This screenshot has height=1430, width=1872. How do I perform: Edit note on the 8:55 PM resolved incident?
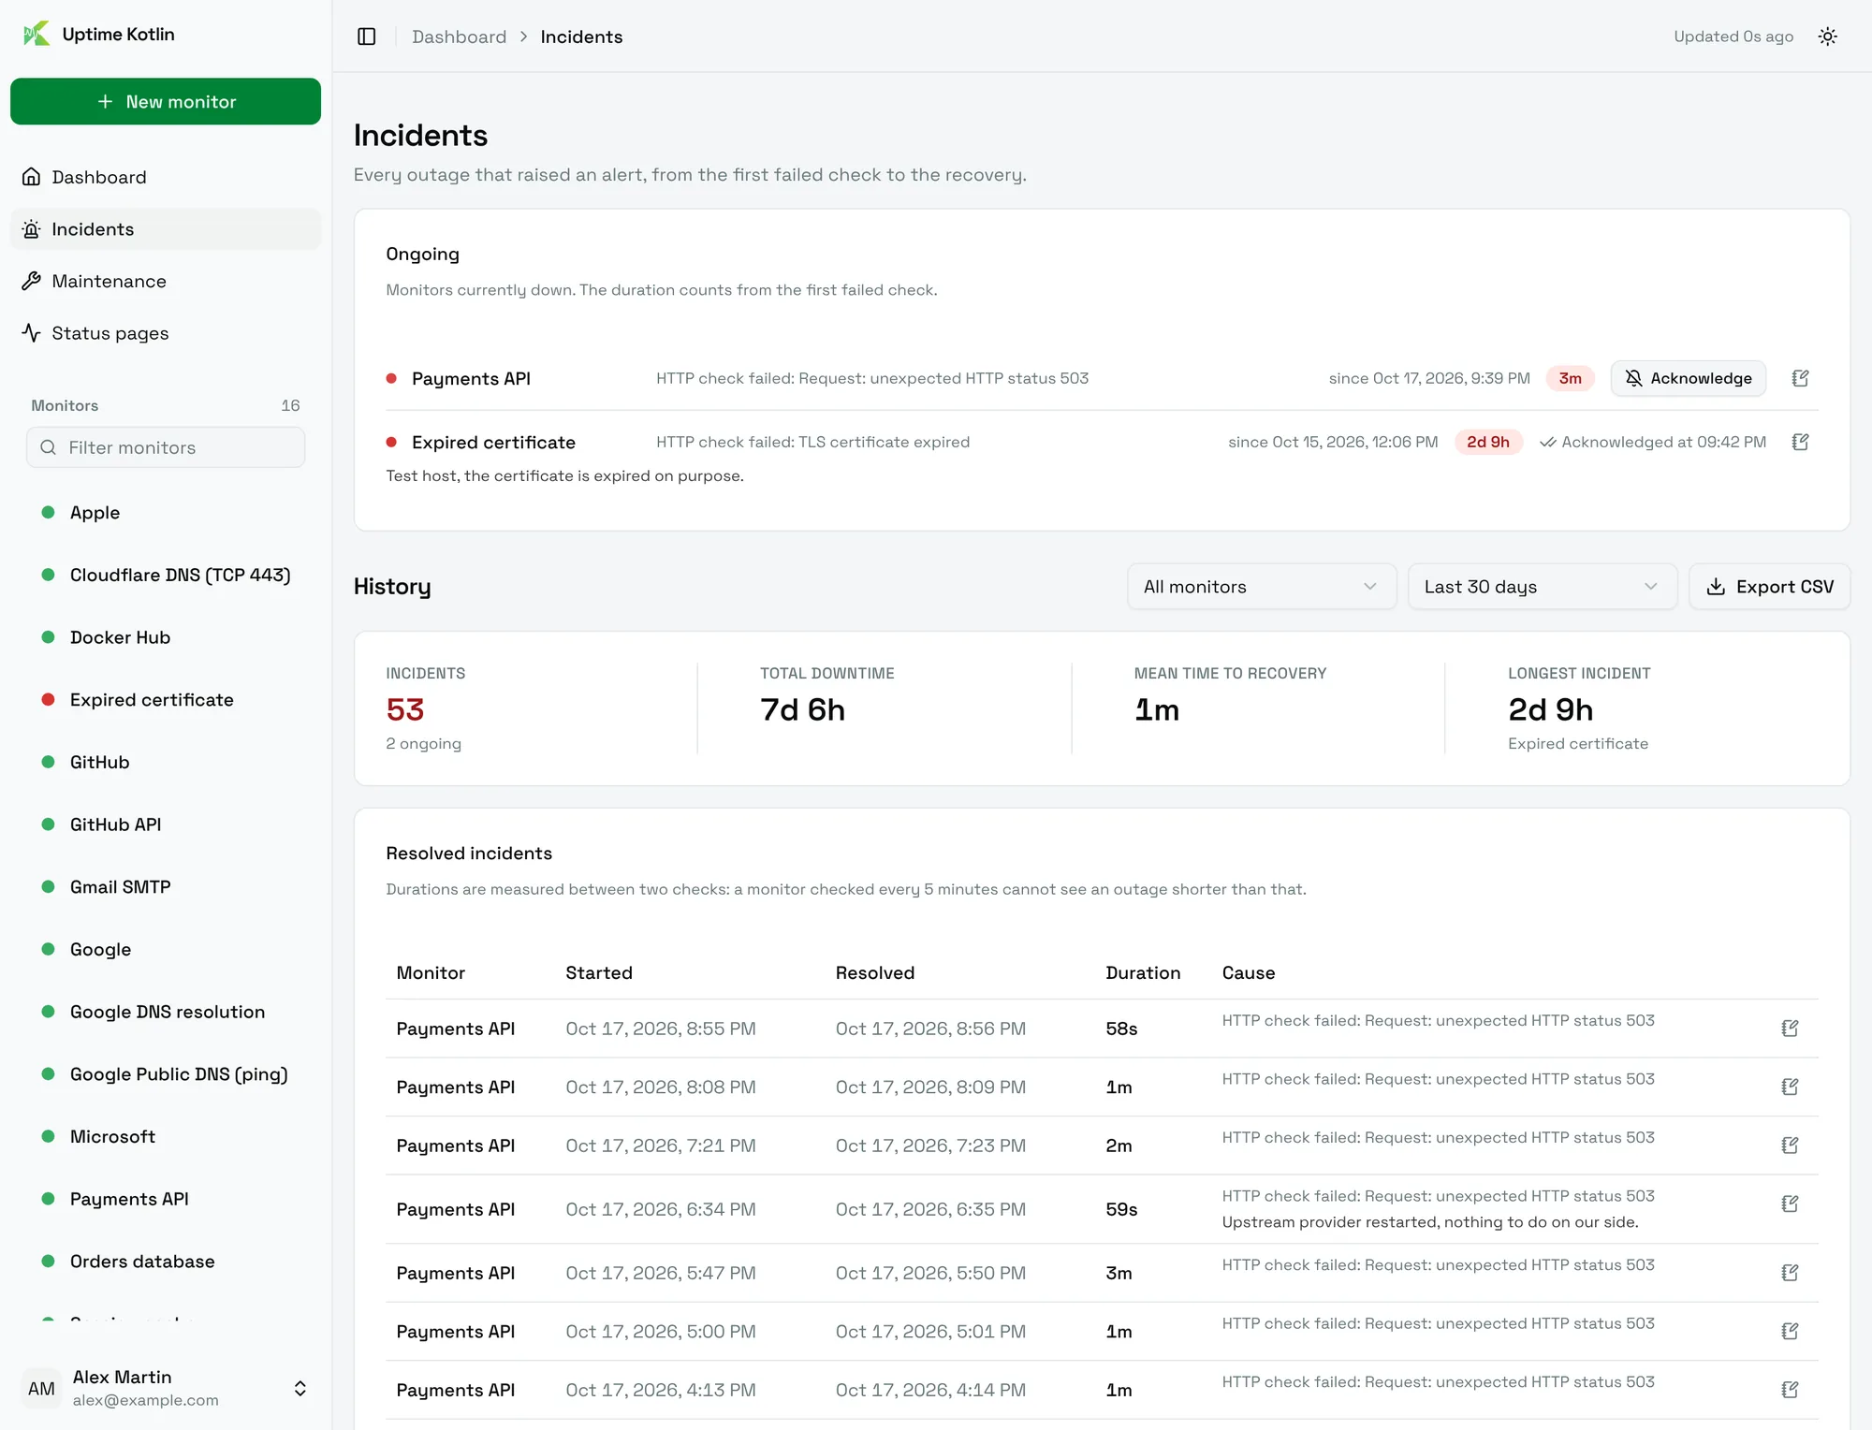tap(1790, 1029)
